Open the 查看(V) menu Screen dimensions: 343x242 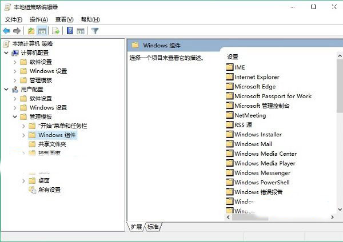64,19
